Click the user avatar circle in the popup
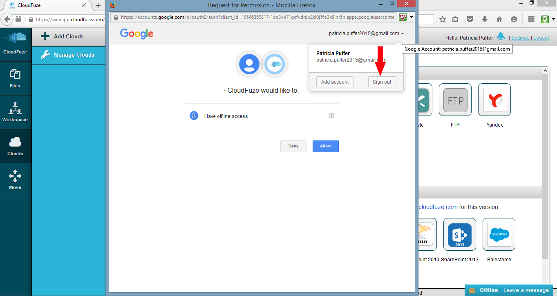 pyautogui.click(x=249, y=64)
